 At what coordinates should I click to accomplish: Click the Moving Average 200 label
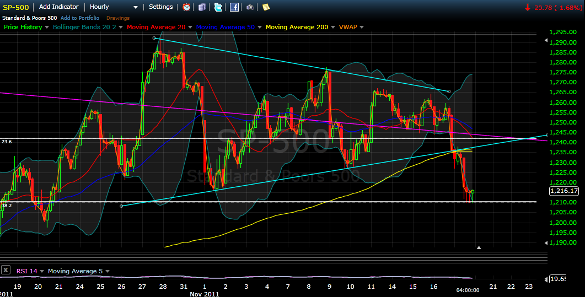coord(297,27)
